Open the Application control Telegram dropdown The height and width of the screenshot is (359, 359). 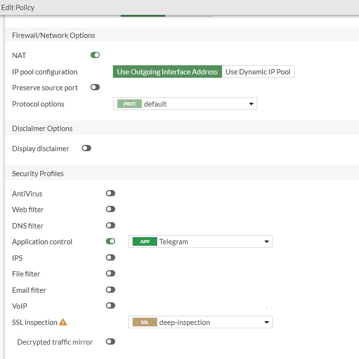200,241
